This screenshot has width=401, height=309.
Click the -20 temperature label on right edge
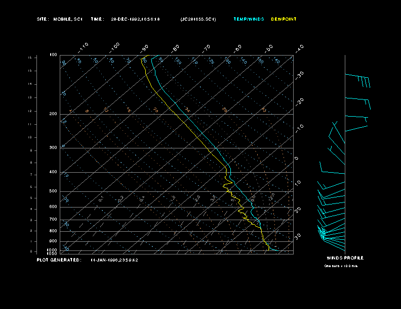(299, 102)
